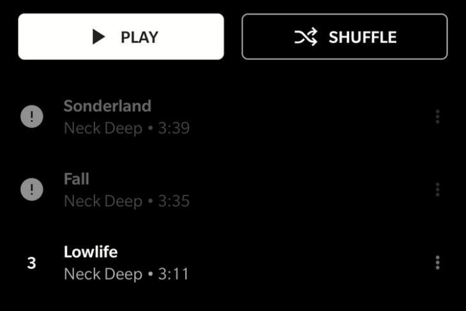
Task: Open the three-dot menu for Lowlife
Action: (x=437, y=262)
